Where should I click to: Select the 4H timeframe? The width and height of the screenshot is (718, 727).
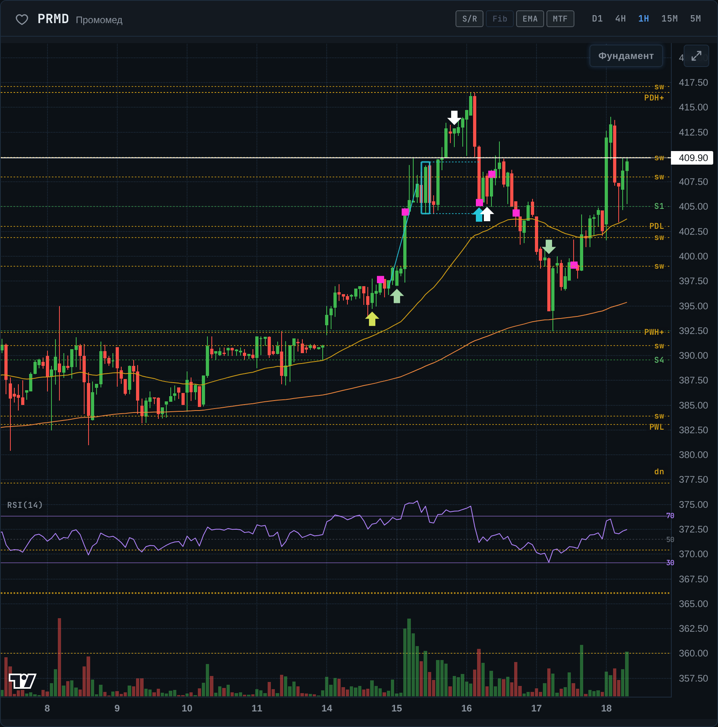point(621,19)
